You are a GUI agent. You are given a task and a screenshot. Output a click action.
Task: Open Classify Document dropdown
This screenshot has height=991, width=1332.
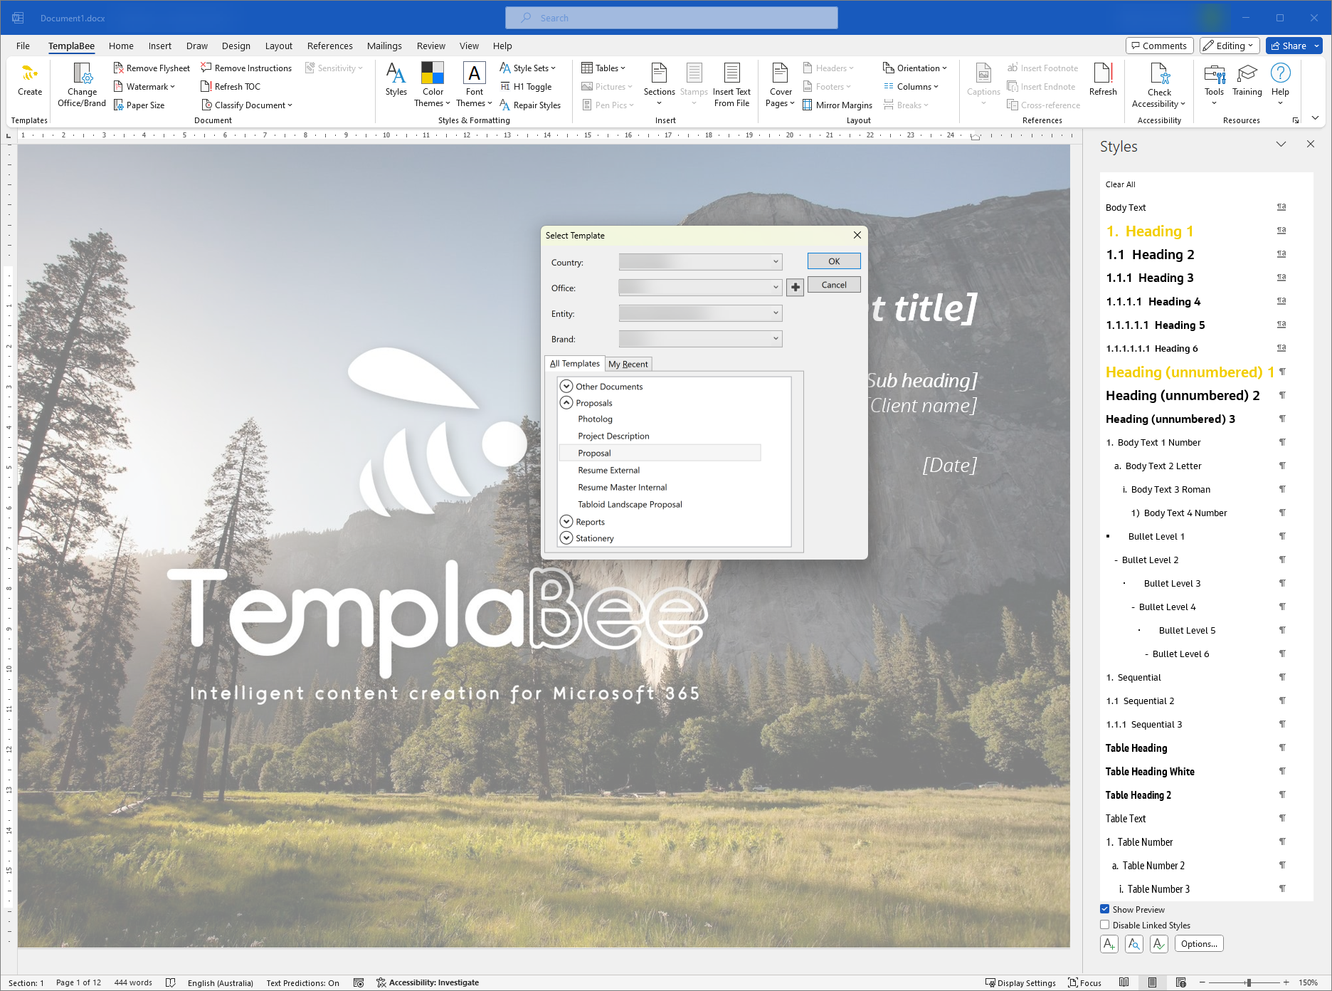[x=246, y=105]
